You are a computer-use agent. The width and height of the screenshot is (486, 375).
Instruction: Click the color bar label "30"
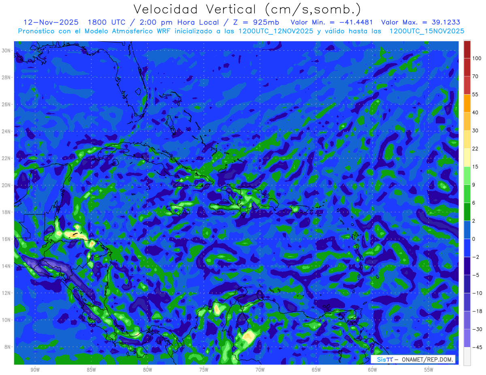pyautogui.click(x=475, y=131)
